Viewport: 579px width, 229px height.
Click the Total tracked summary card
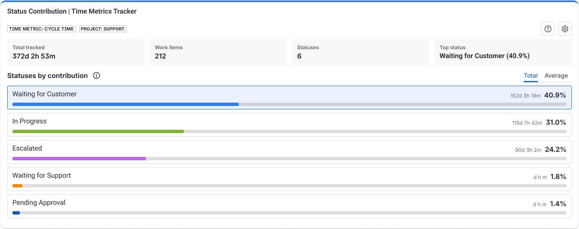pyautogui.click(x=76, y=52)
